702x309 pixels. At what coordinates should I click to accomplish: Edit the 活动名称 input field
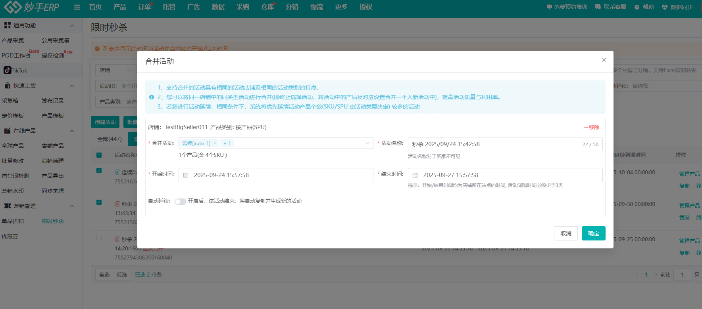tap(505, 144)
